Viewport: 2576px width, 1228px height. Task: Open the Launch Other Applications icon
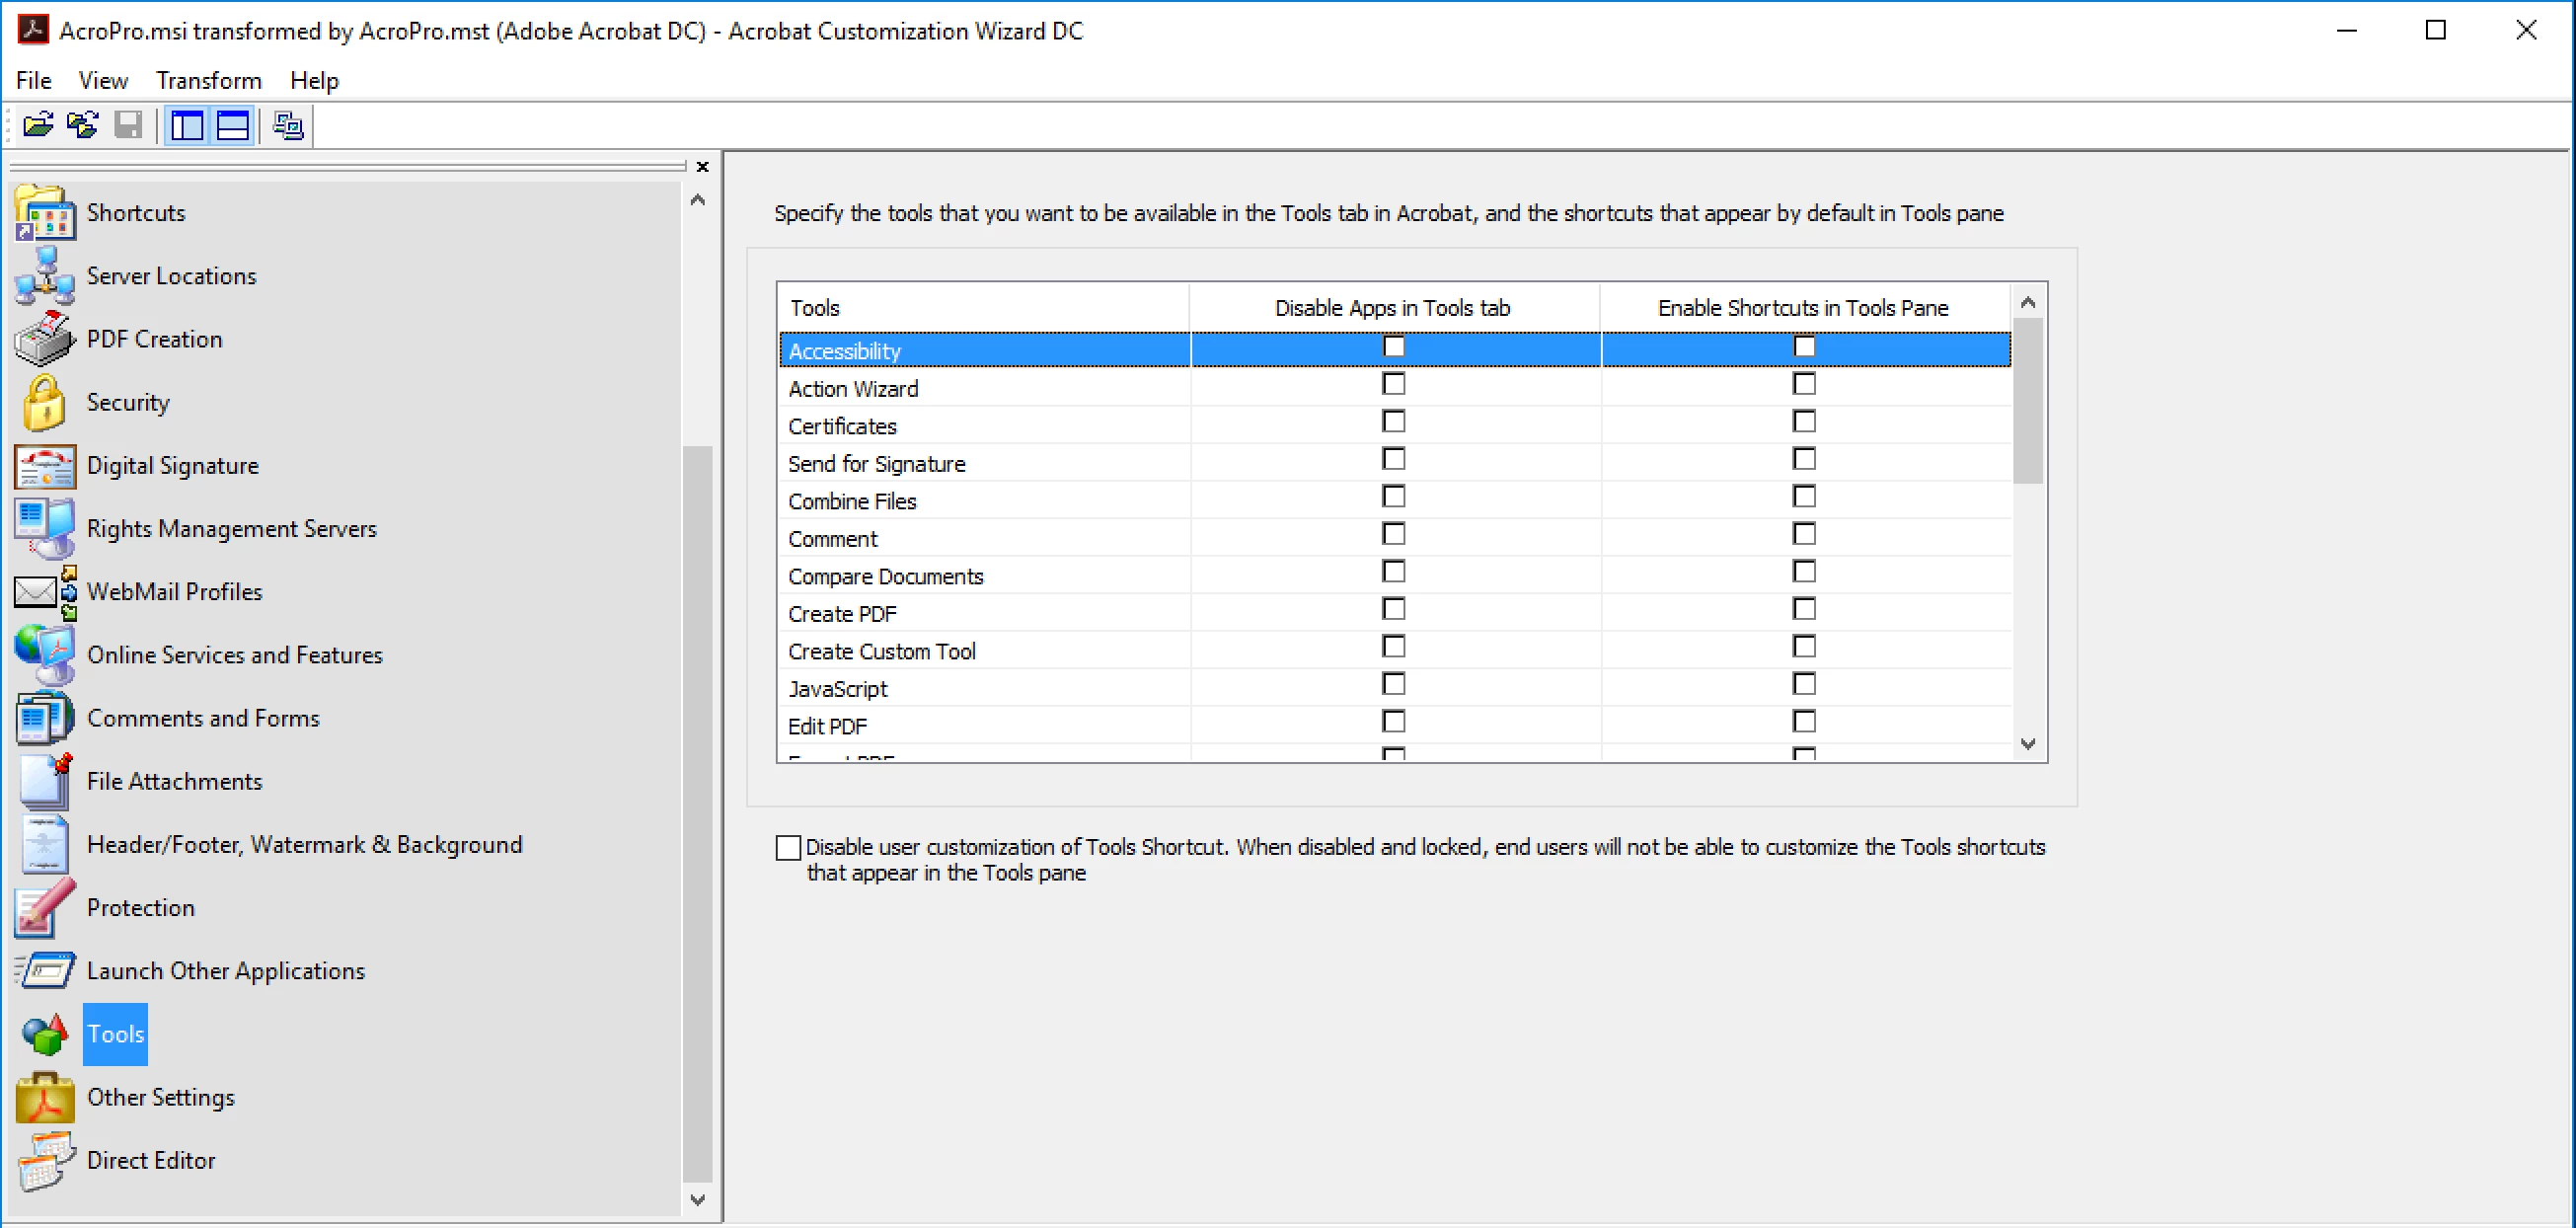coord(45,971)
